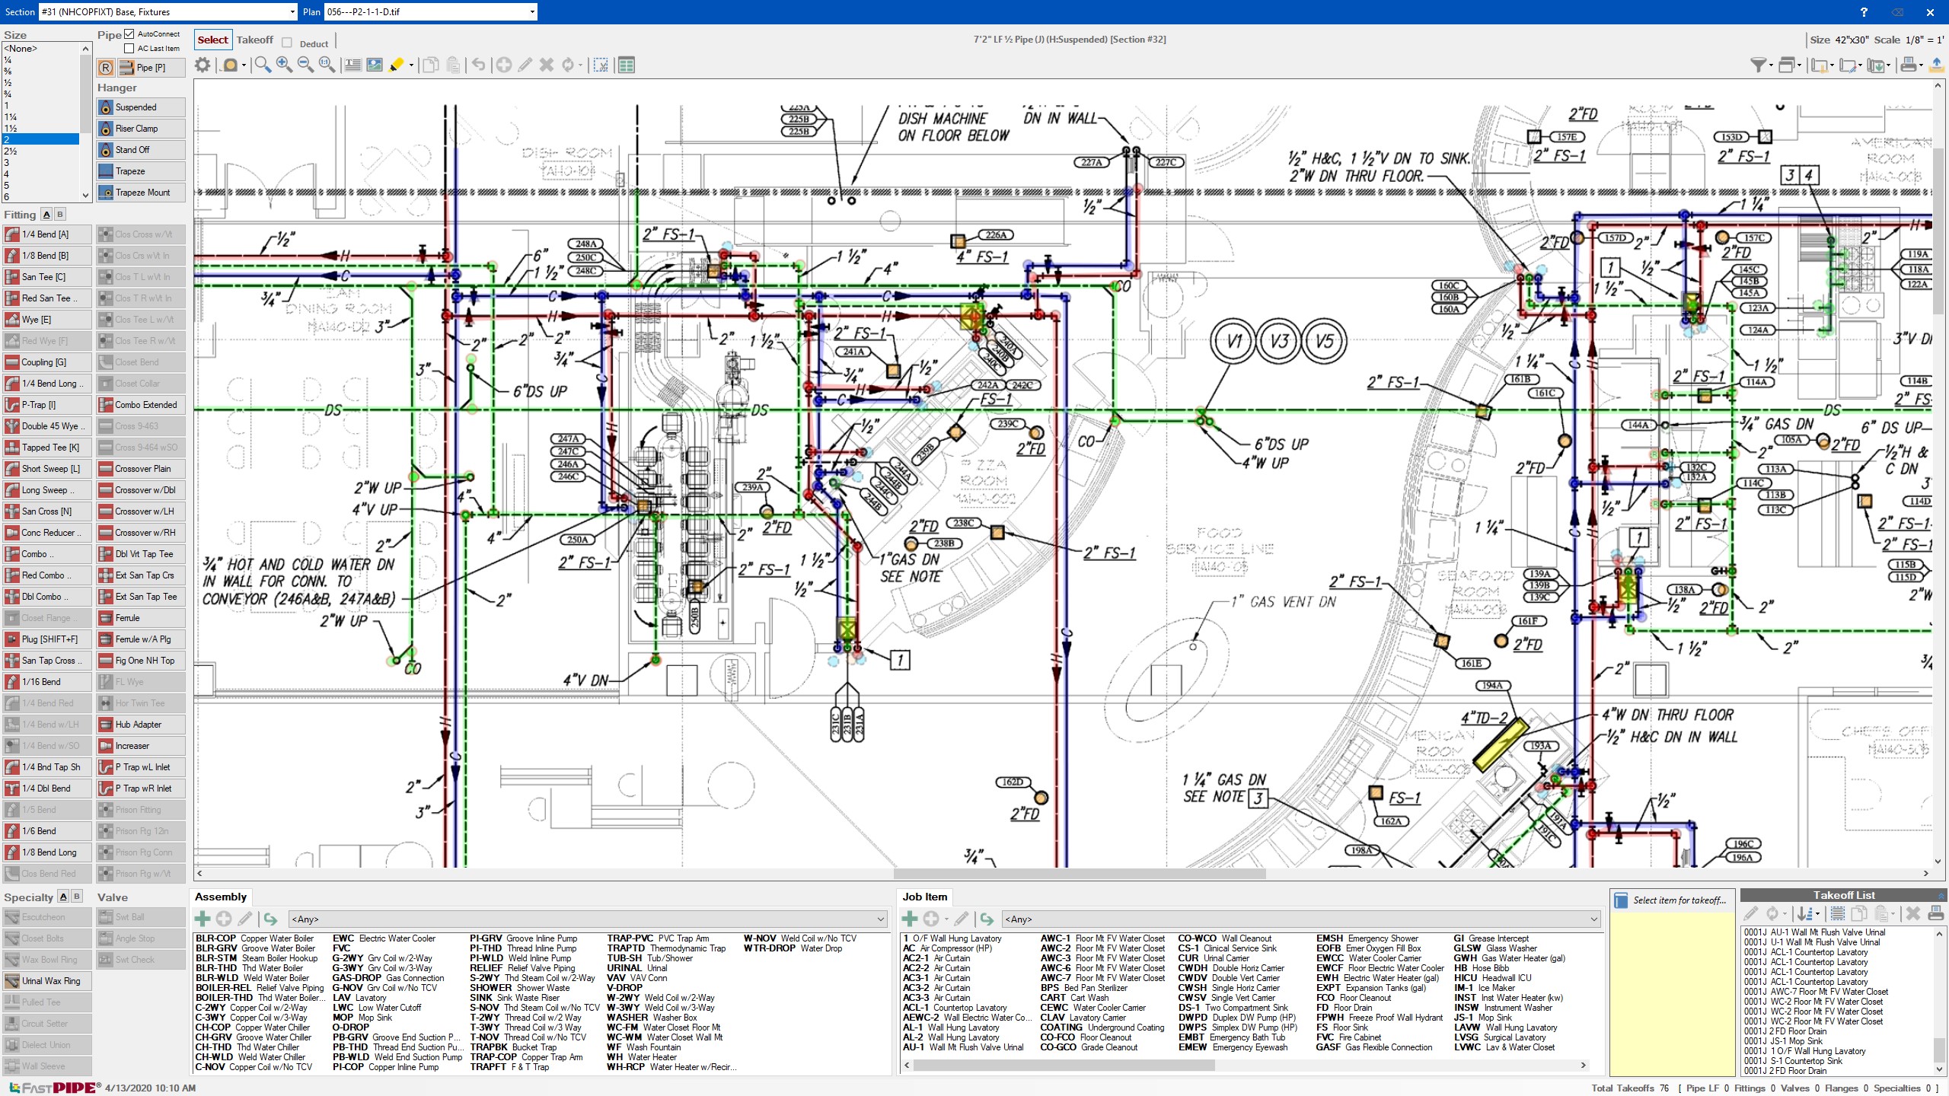
Task: Click the Riser Clamp hanger button
Action: 142,129
